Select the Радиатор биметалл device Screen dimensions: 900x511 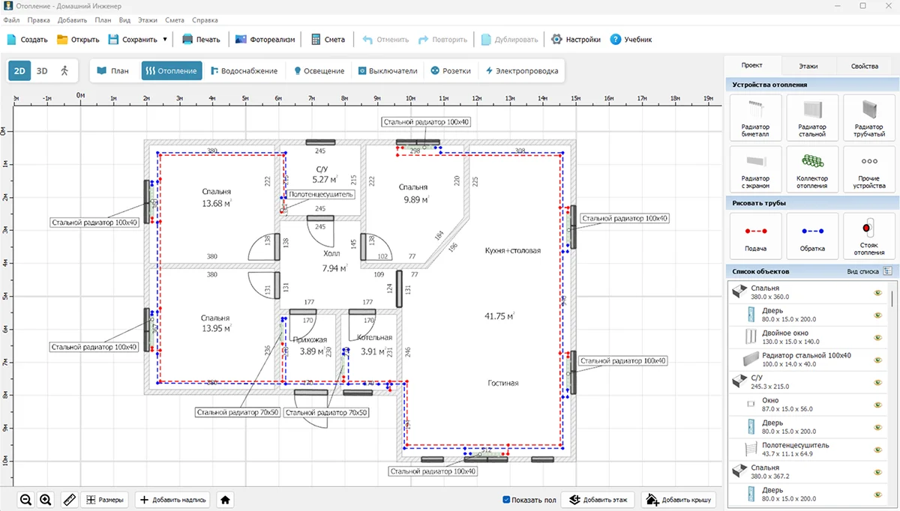click(x=755, y=117)
